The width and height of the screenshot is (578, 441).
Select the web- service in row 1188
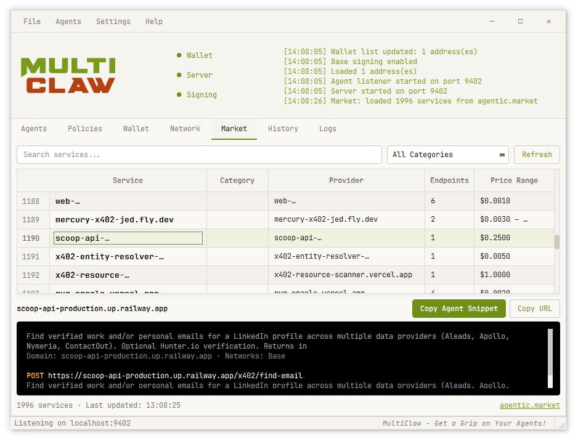click(x=128, y=201)
